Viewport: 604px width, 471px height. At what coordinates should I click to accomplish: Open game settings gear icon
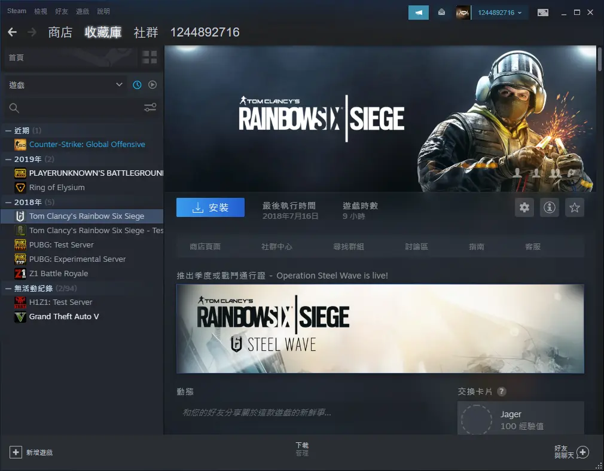524,207
